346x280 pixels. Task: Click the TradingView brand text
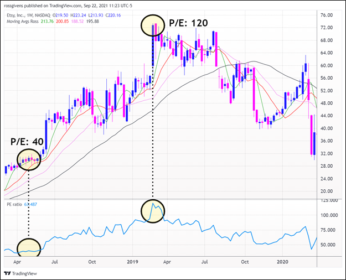coord(24,273)
